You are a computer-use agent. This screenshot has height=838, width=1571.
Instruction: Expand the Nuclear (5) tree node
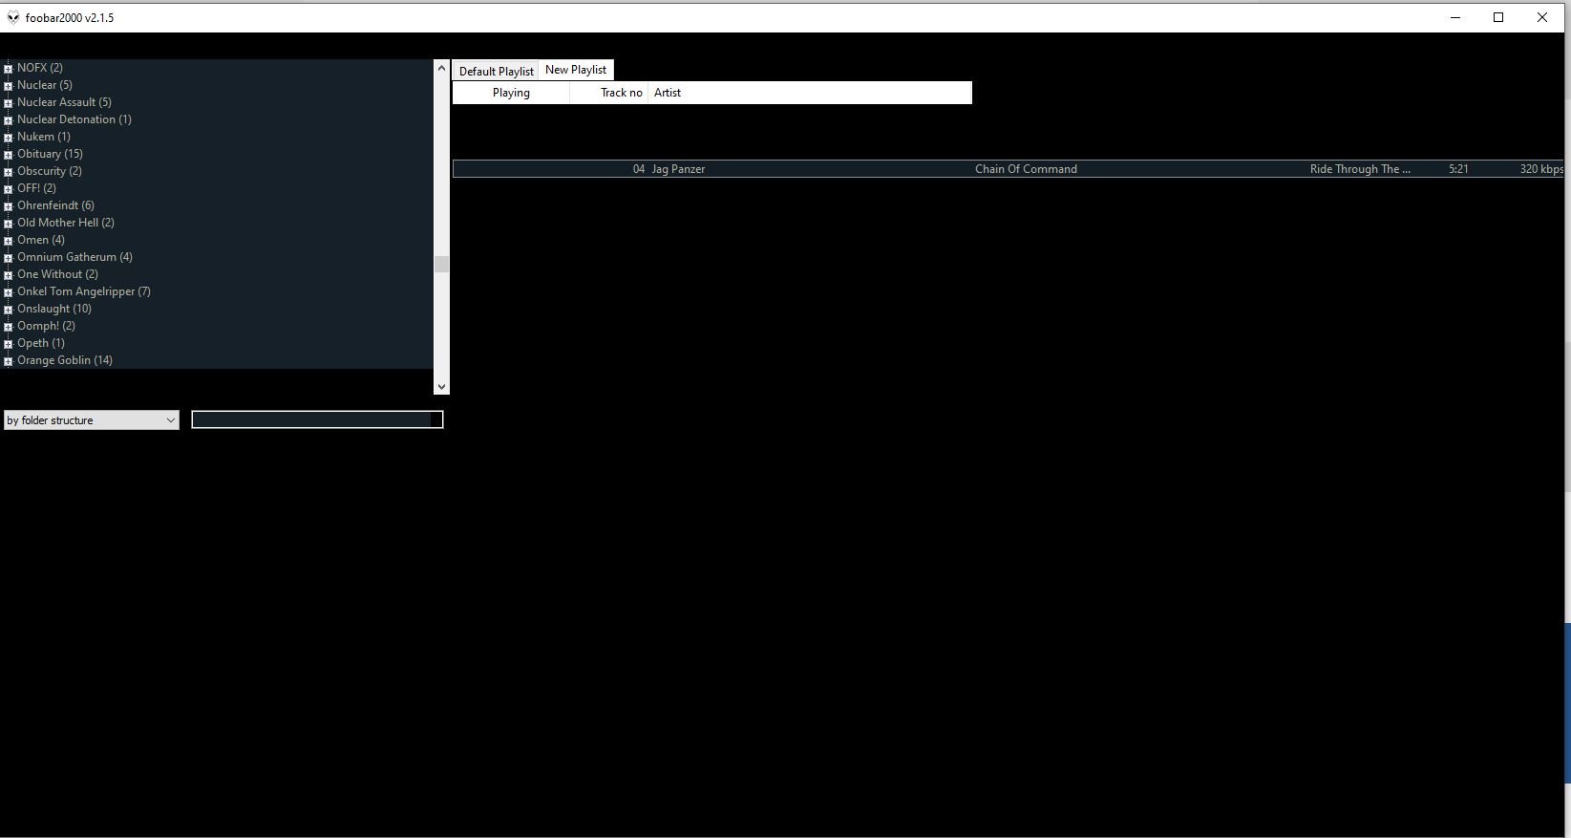coord(8,86)
